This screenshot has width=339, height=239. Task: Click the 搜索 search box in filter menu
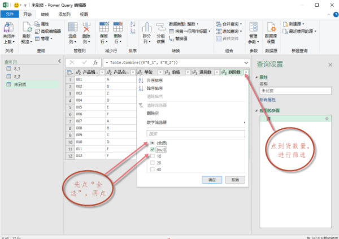coord(195,134)
